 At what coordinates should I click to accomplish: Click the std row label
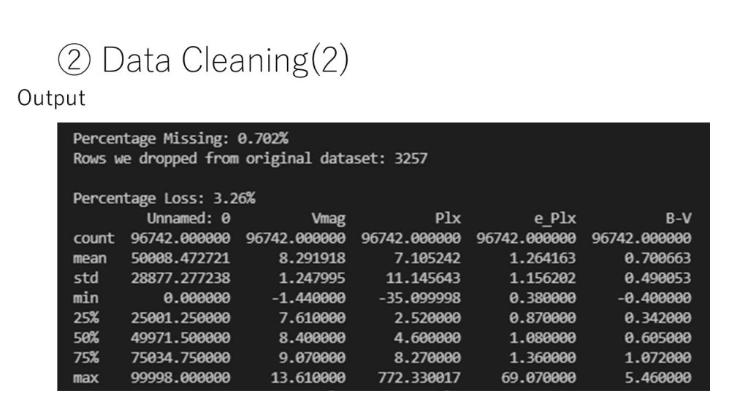86,278
